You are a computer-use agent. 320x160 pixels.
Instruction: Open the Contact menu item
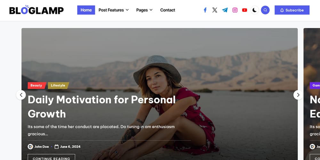pyautogui.click(x=168, y=10)
